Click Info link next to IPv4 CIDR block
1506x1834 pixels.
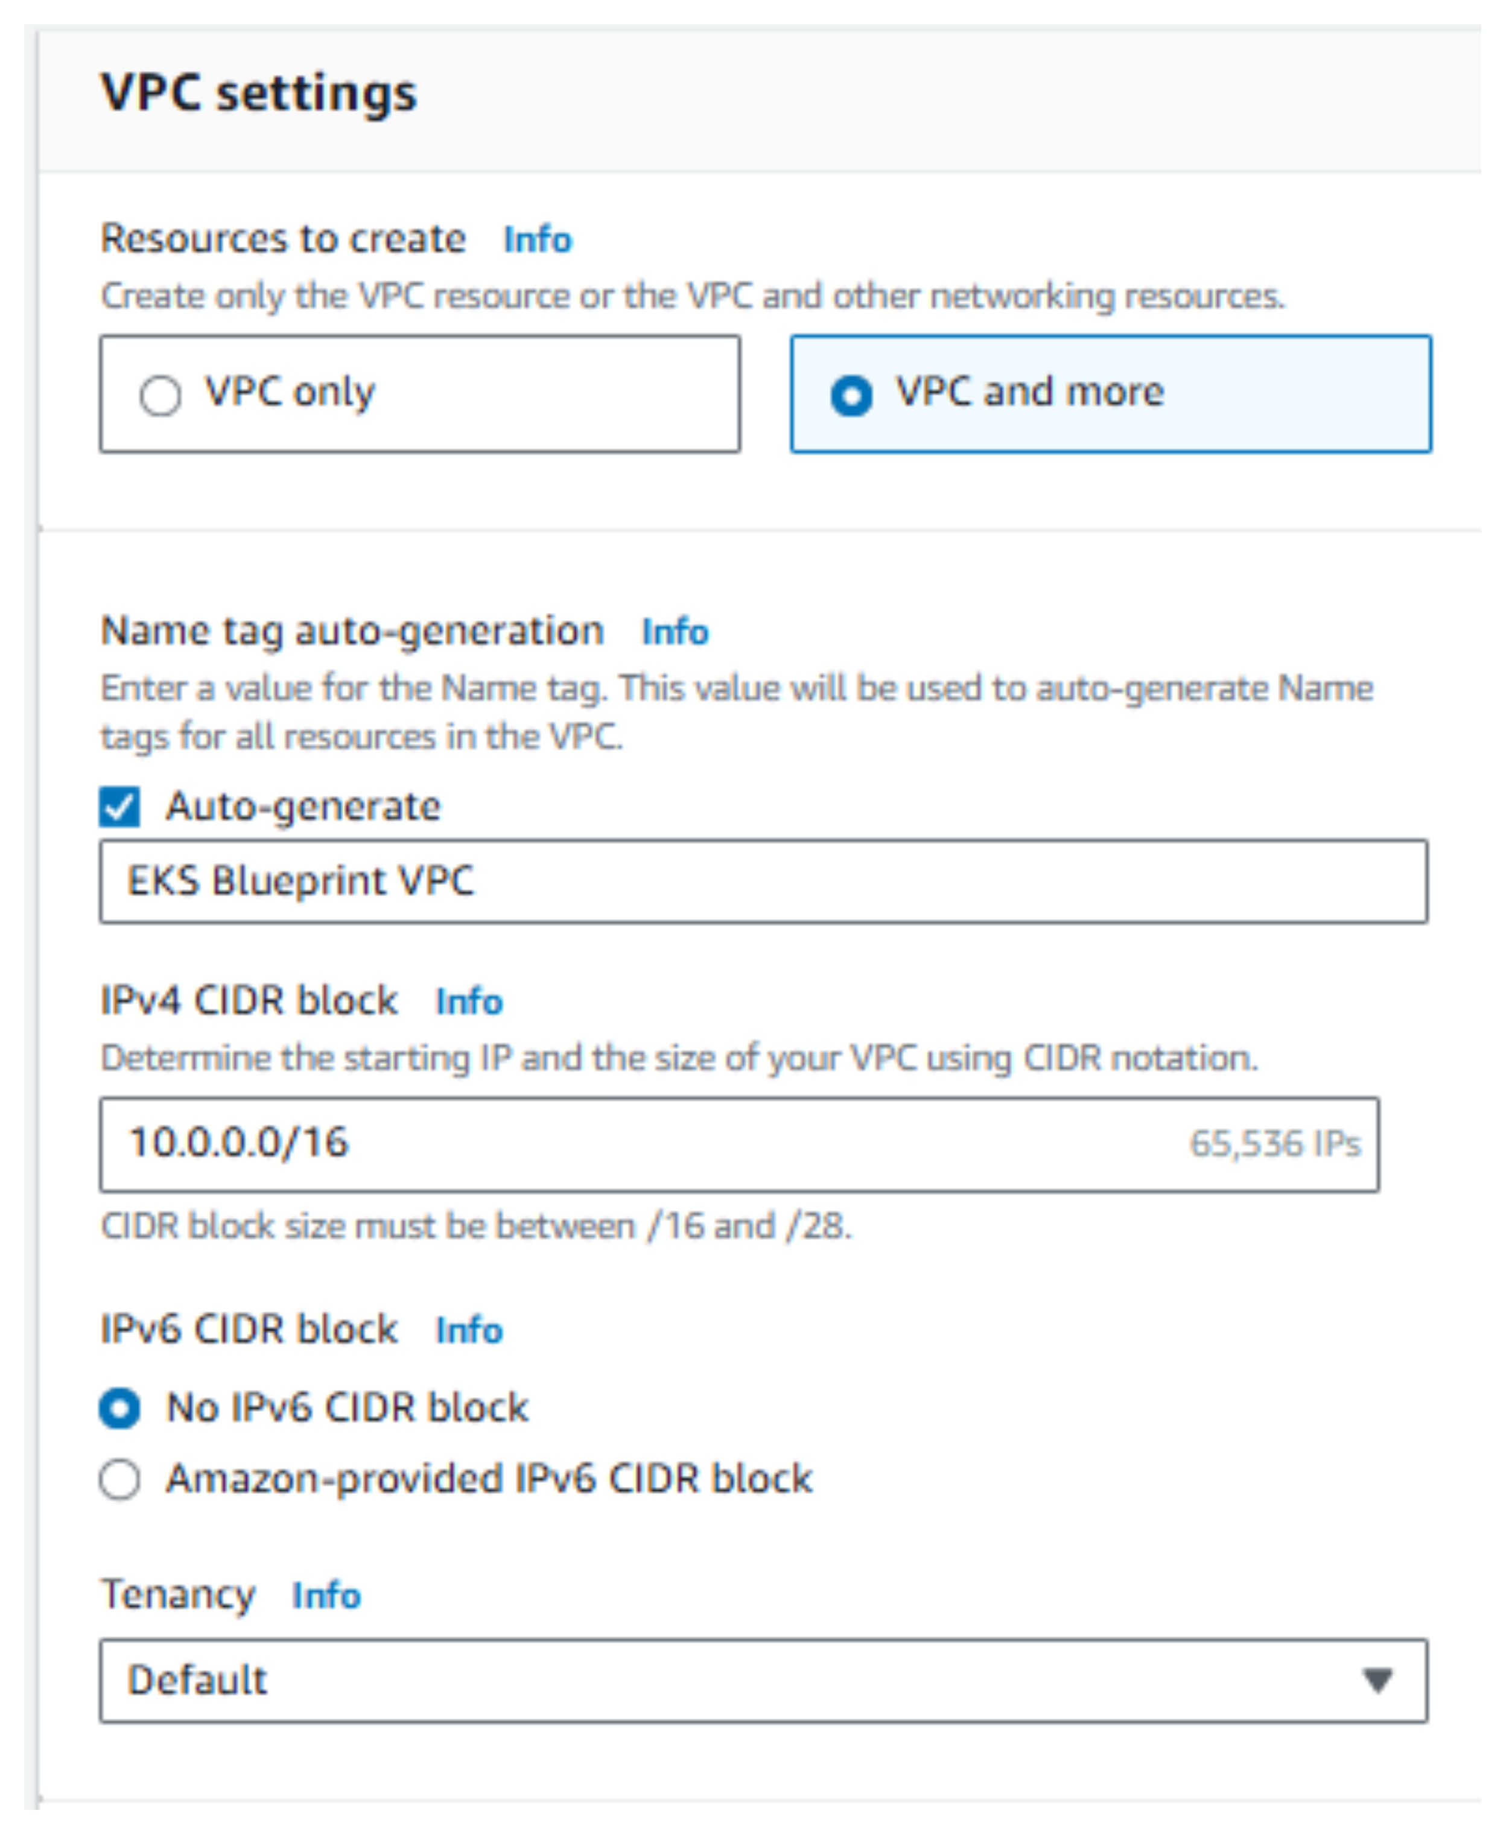click(469, 1001)
